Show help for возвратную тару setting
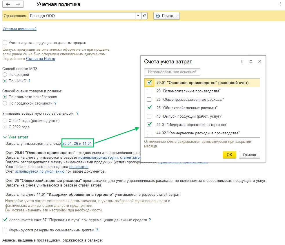285x245 pixels. (x=77, y=113)
